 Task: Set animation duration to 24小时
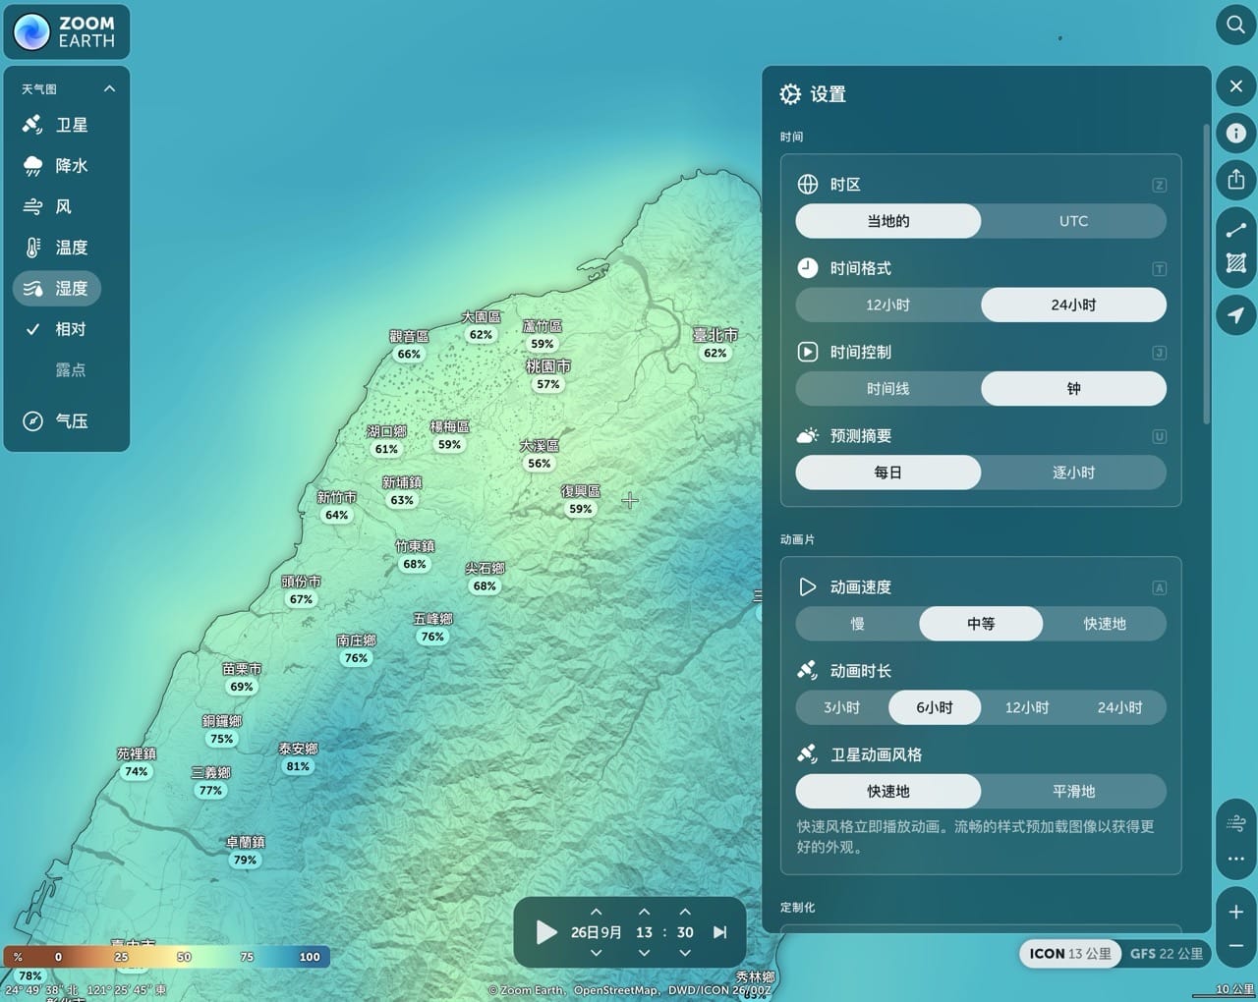1119,707
